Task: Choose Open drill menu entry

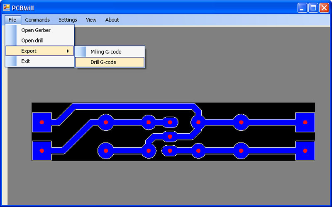Action: coord(39,41)
